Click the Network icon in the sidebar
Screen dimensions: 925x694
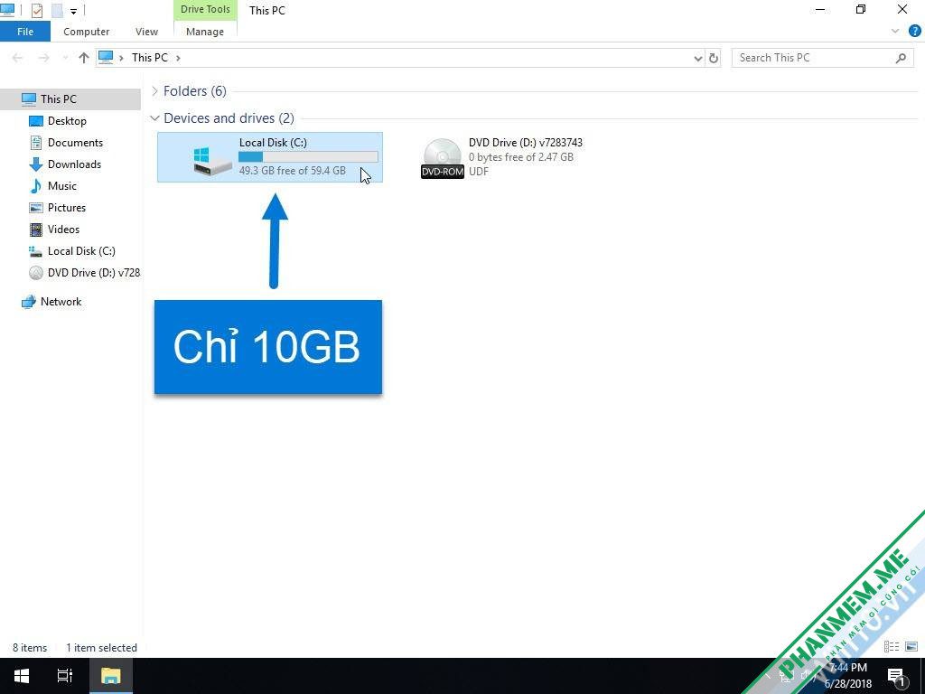point(28,302)
